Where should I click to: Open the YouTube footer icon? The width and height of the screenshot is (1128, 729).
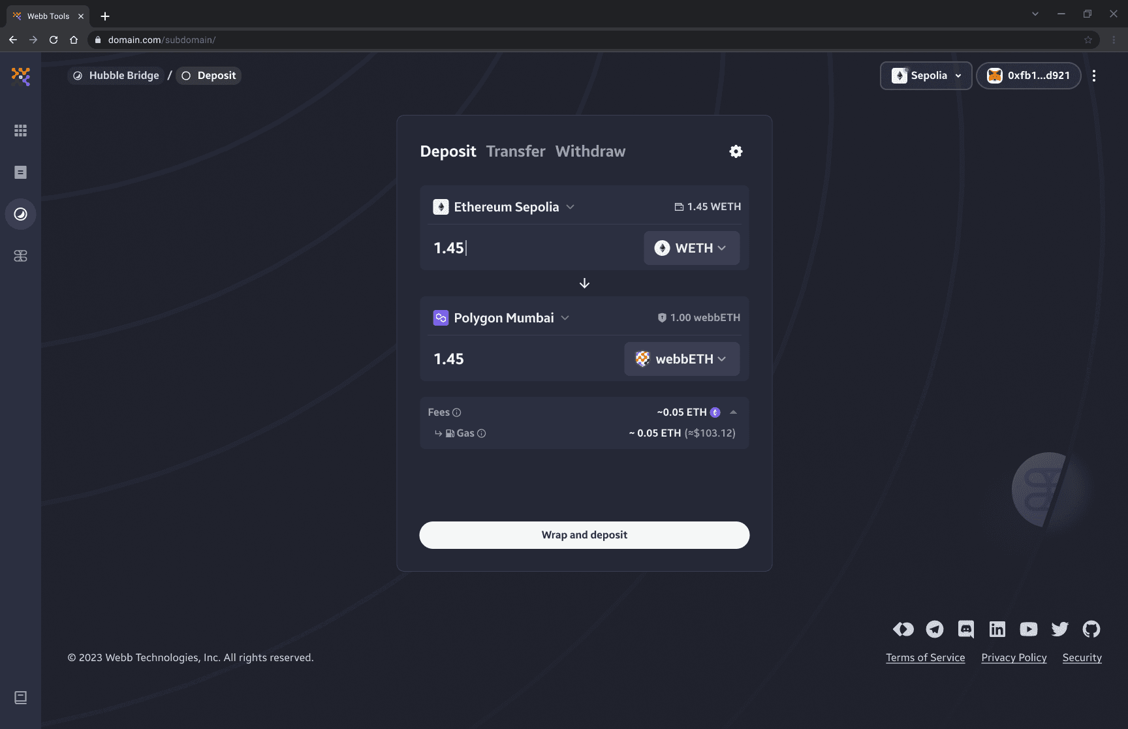[x=1029, y=629]
